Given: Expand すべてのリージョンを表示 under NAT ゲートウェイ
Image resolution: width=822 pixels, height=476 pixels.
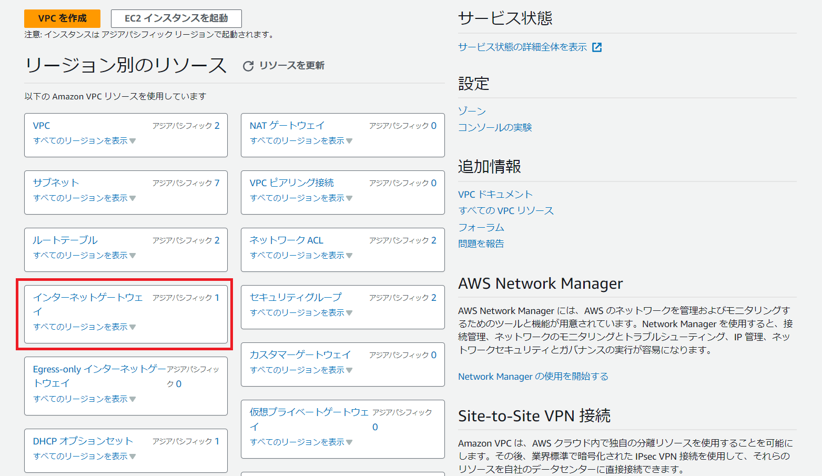Looking at the screenshot, I should click(x=301, y=141).
